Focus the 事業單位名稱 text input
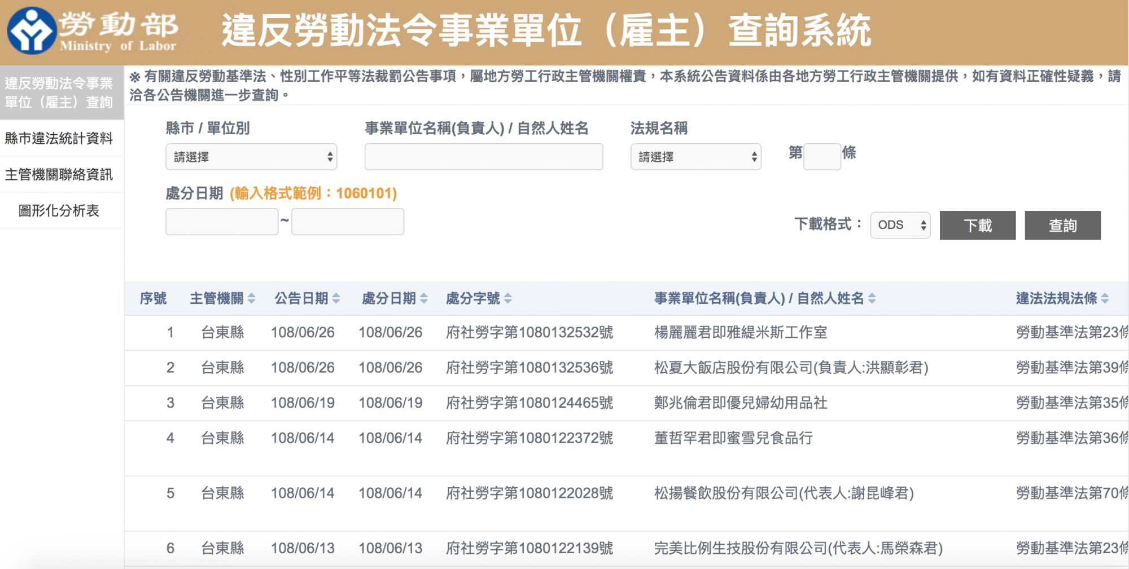The height and width of the screenshot is (569, 1129). (484, 157)
